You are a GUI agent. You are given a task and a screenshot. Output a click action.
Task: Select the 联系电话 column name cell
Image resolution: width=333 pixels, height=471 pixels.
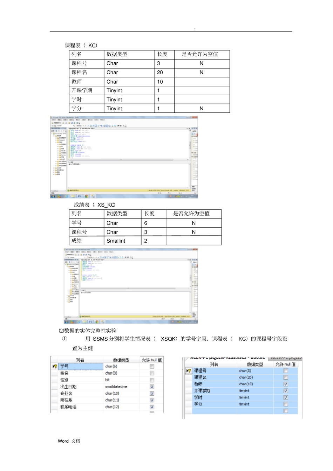click(81, 407)
